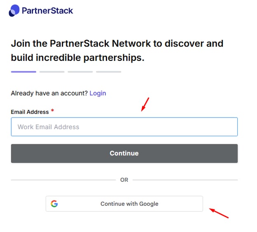Image resolution: width=257 pixels, height=232 pixels.
Task: Click the divider line left of OR
Action: click(x=63, y=180)
